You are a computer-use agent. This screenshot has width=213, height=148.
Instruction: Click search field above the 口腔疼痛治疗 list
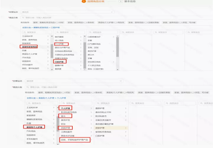(x=103, y=32)
